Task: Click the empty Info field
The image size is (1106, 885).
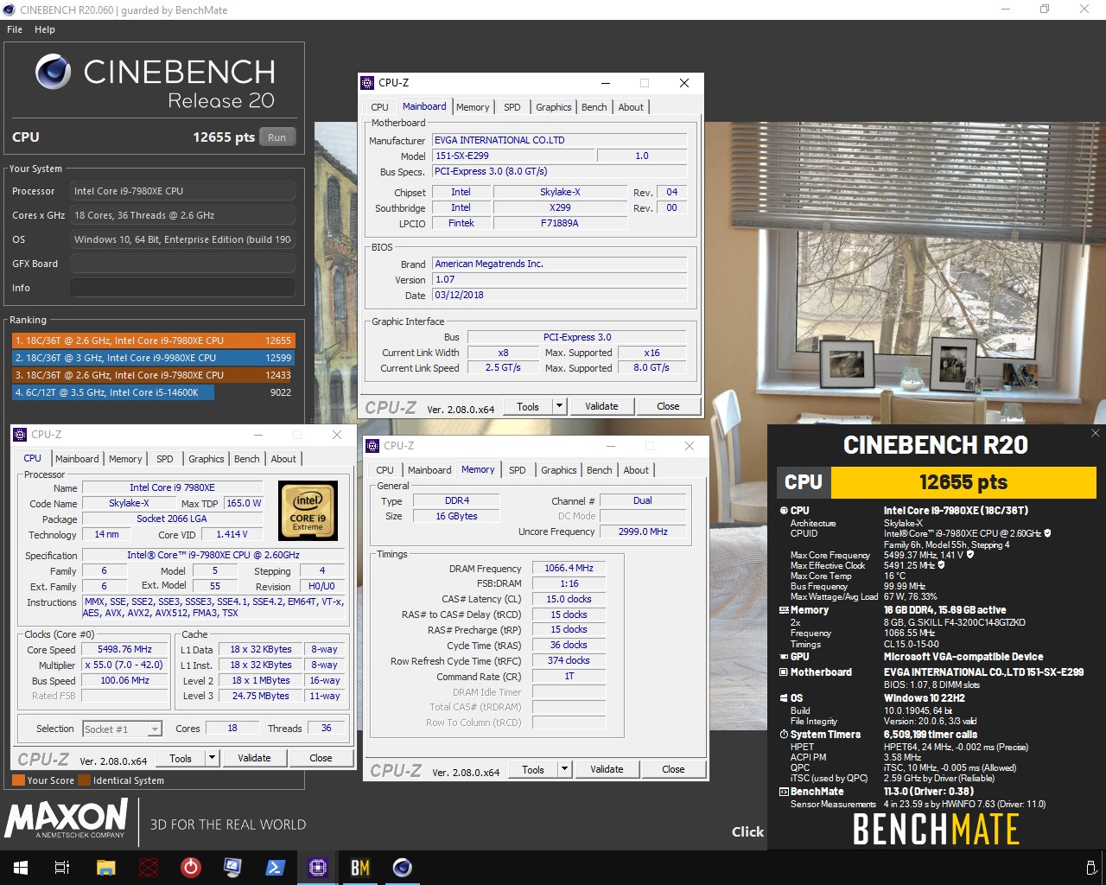Action: (x=182, y=288)
